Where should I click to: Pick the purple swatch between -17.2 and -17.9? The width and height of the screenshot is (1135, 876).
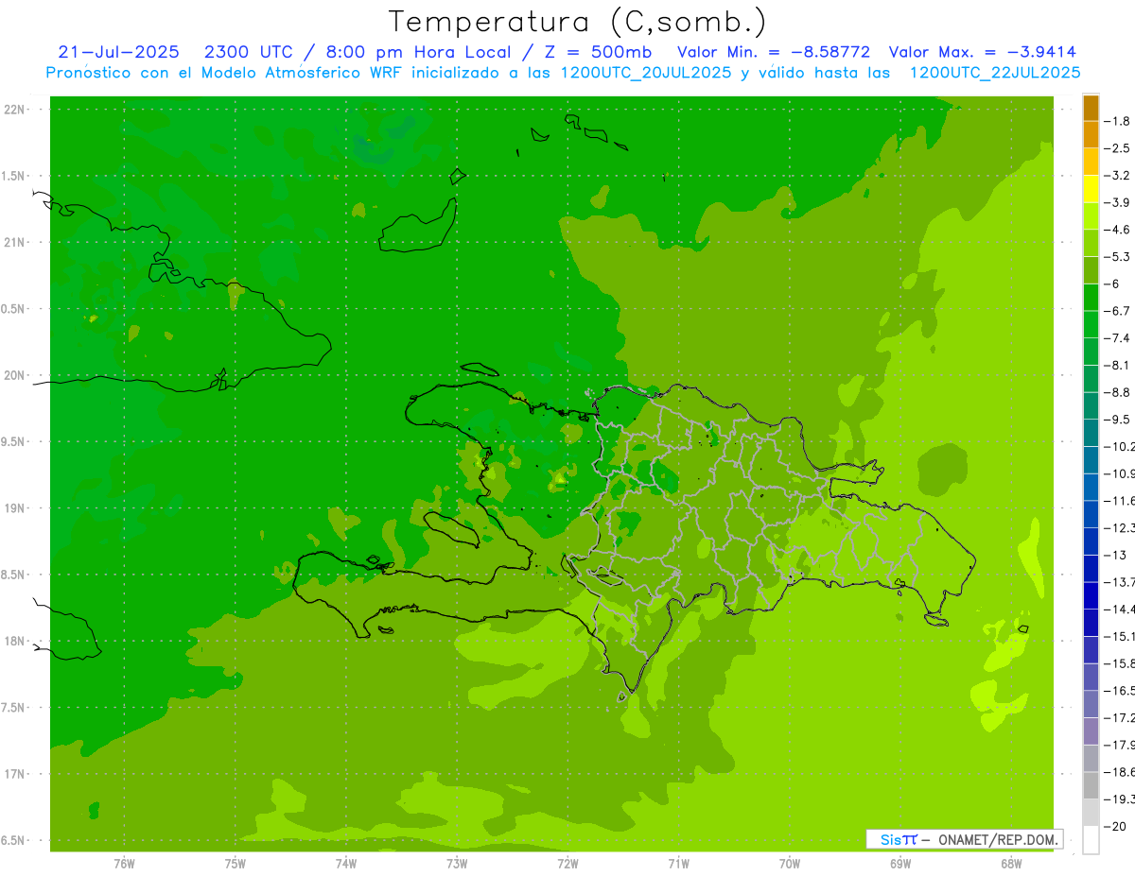[1091, 730]
